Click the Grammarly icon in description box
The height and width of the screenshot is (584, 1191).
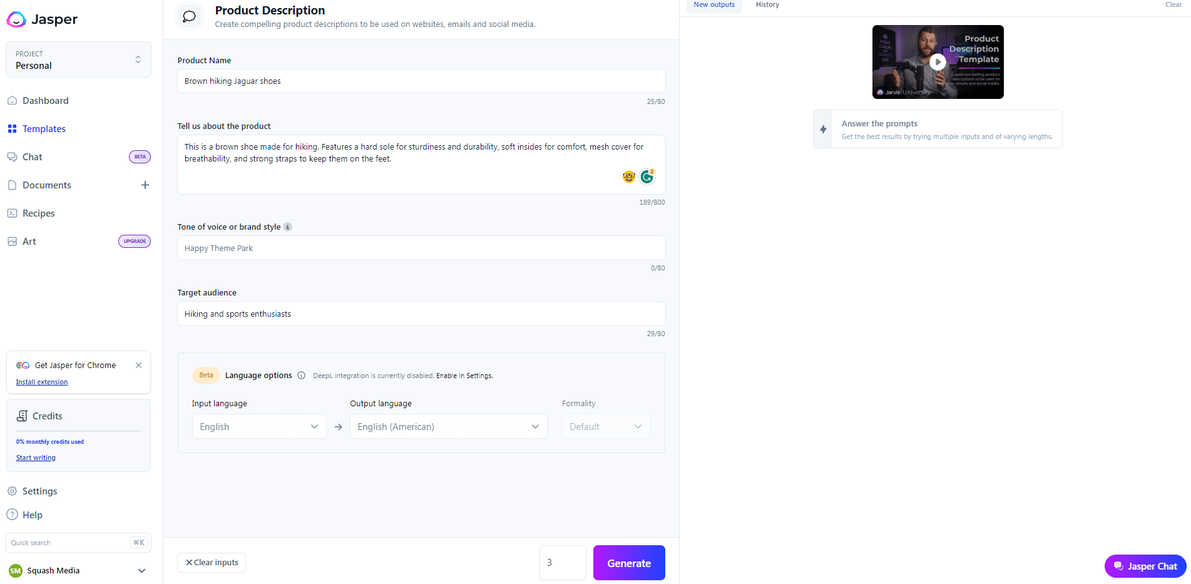coord(647,177)
